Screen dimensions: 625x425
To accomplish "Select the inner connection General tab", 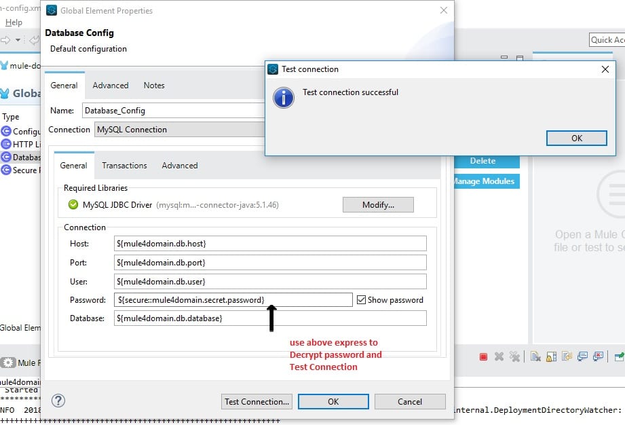I will (x=73, y=166).
